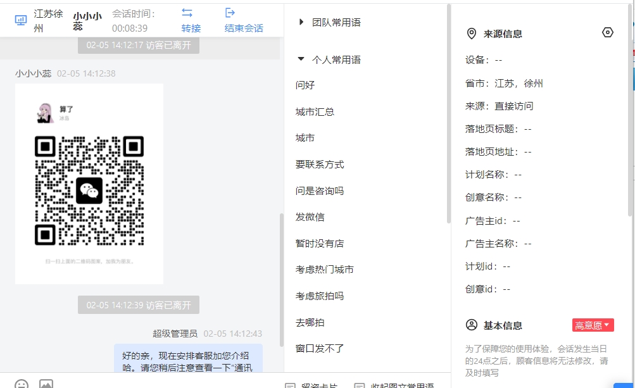Select the 发微信 quick phrase
635x388 pixels.
[x=310, y=217]
